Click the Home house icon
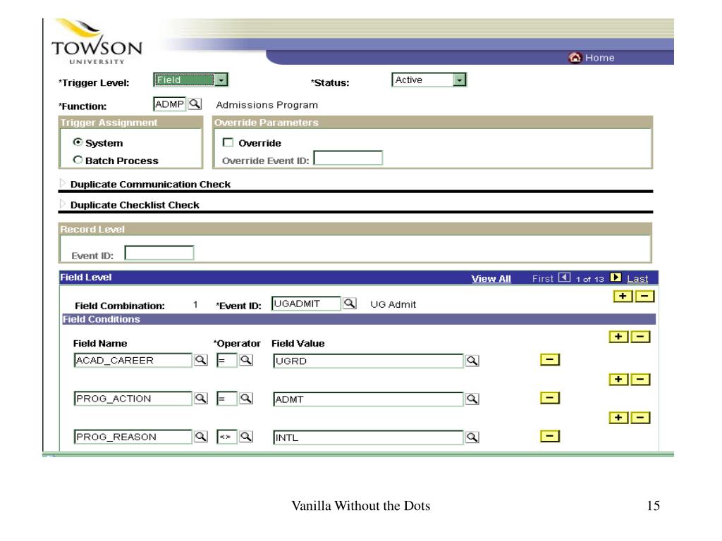Viewport: 722px width, 541px height. 575,58
